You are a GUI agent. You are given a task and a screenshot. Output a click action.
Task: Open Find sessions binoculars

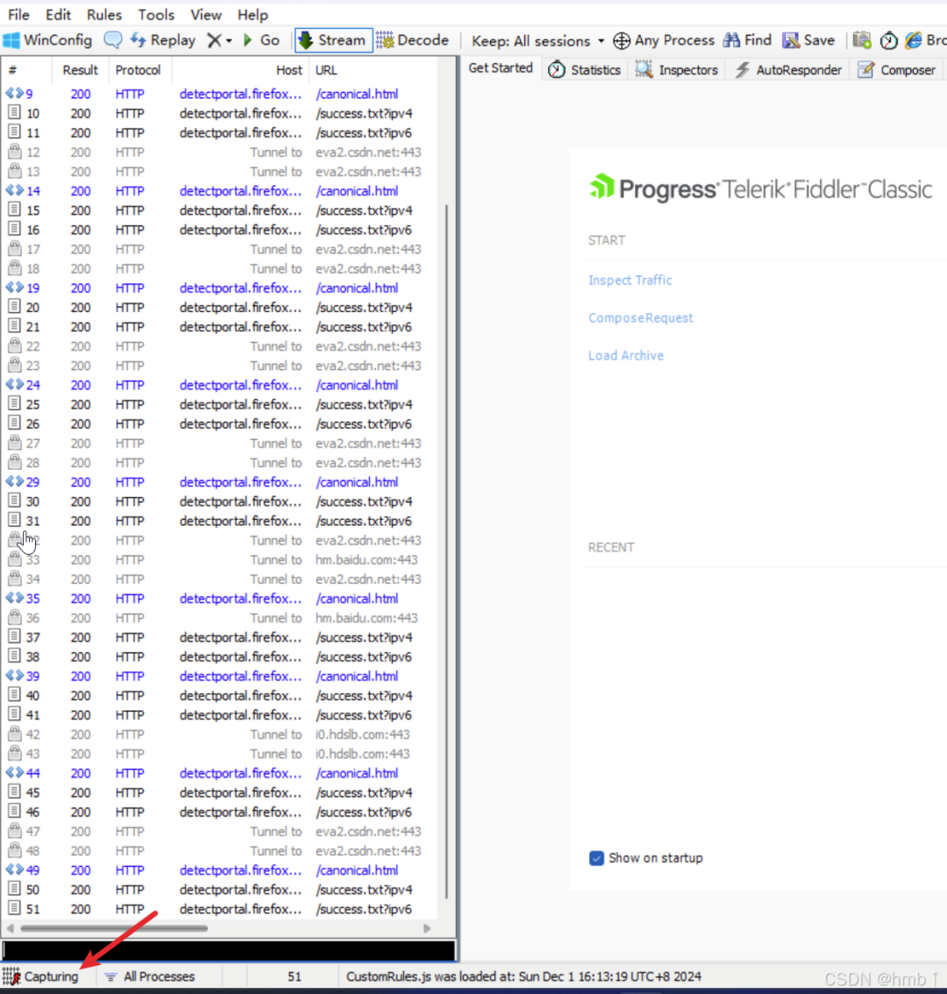pyautogui.click(x=747, y=40)
